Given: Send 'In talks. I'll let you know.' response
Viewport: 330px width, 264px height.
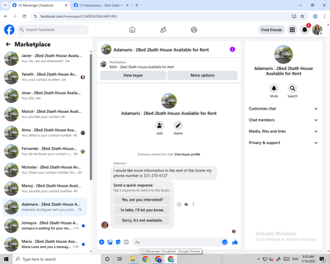Looking at the screenshot, I should [143, 210].
